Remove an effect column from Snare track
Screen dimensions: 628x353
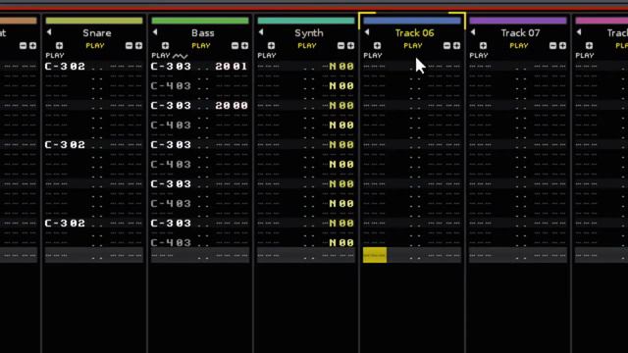129,46
